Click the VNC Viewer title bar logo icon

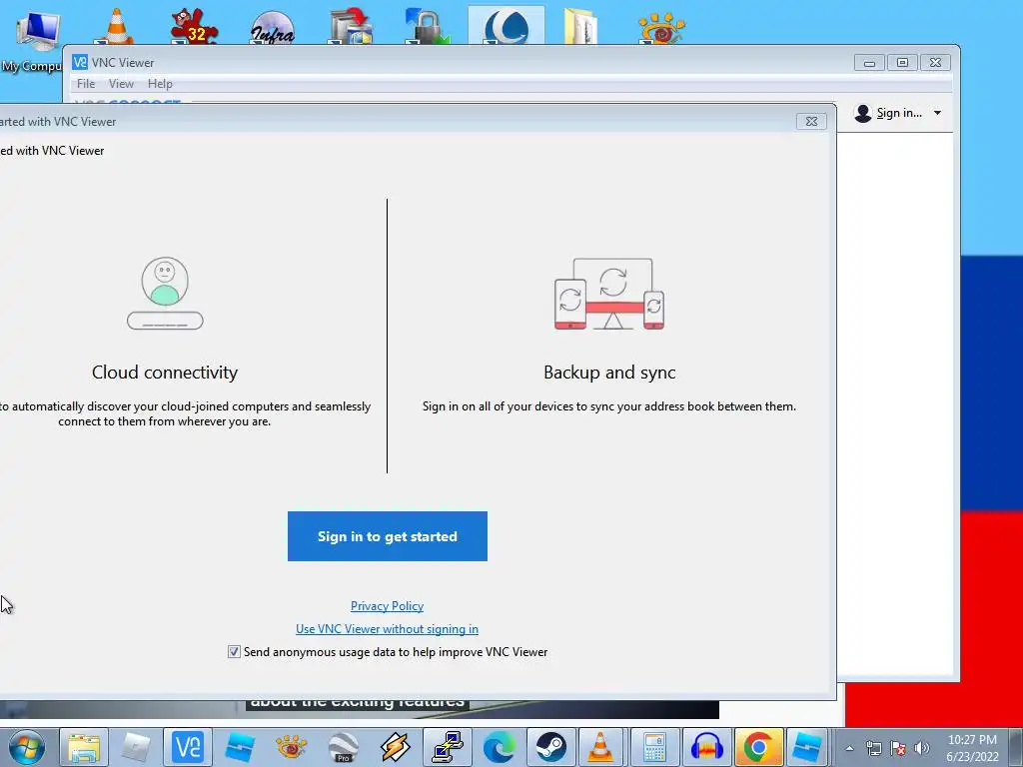(80, 62)
